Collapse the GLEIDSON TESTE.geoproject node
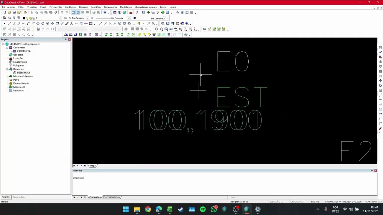The height and width of the screenshot is (215, 383). pos(3,44)
